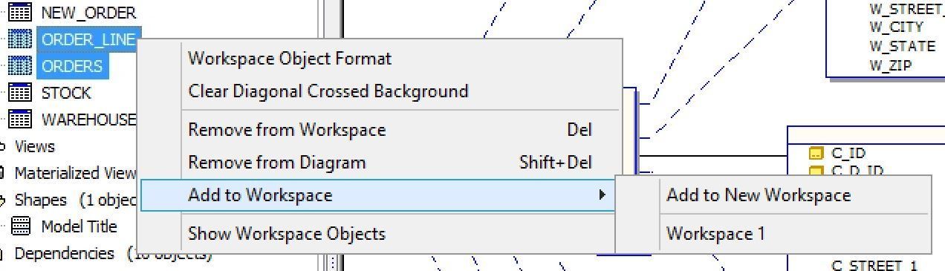Click the C_ID key column icon
Viewport: 945px width, 271px height.
(x=816, y=154)
